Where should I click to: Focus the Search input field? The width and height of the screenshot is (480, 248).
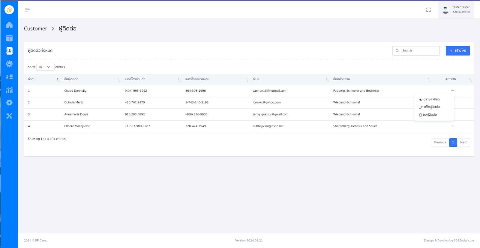point(416,51)
